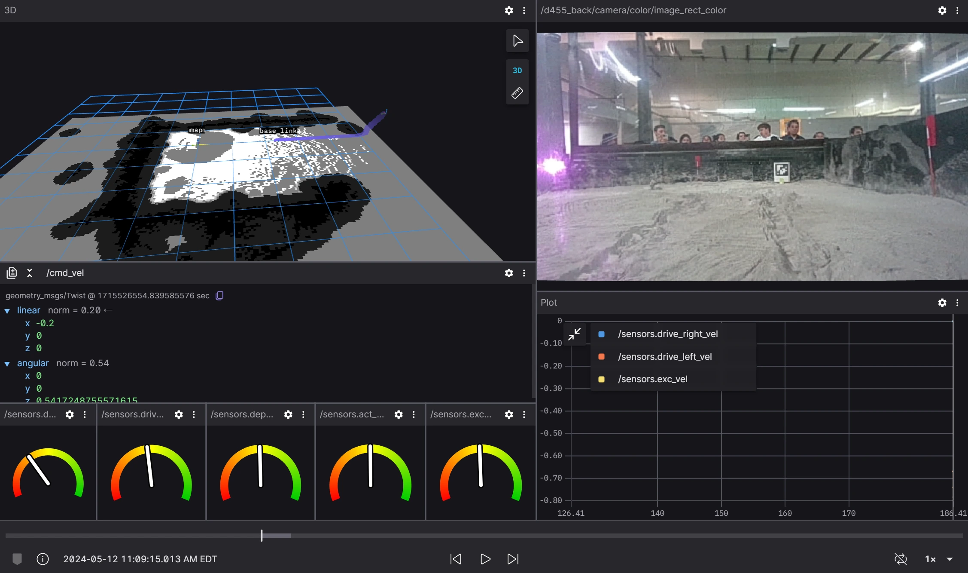Copy the Twist message timestamp icon
Image resolution: width=968 pixels, height=573 pixels.
[219, 296]
